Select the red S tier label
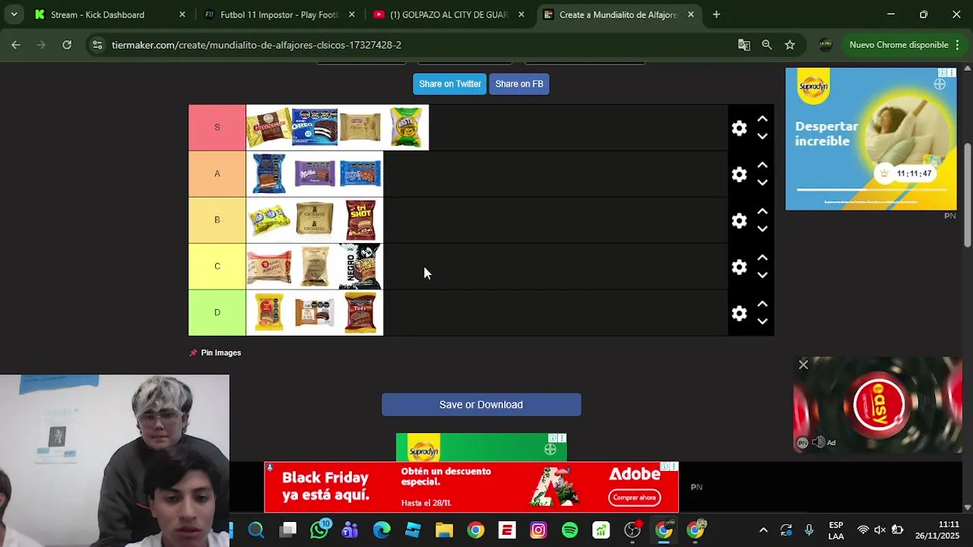The height and width of the screenshot is (547, 973). (217, 128)
